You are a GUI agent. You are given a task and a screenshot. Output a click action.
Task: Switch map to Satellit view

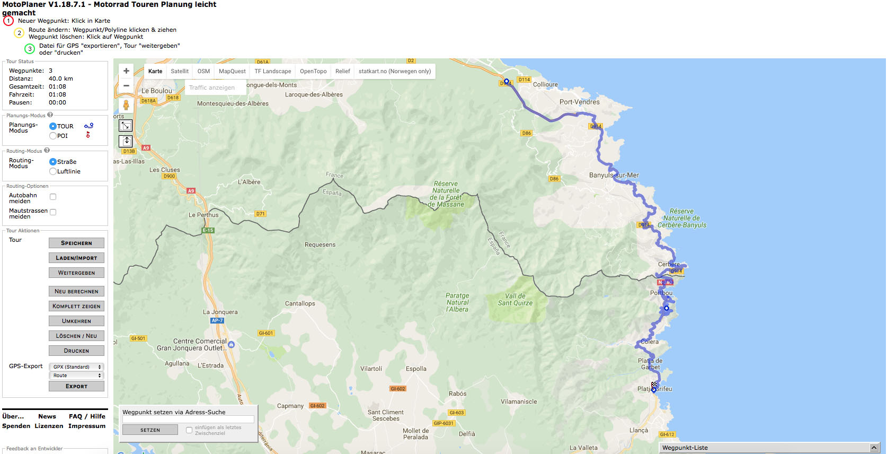coord(180,71)
